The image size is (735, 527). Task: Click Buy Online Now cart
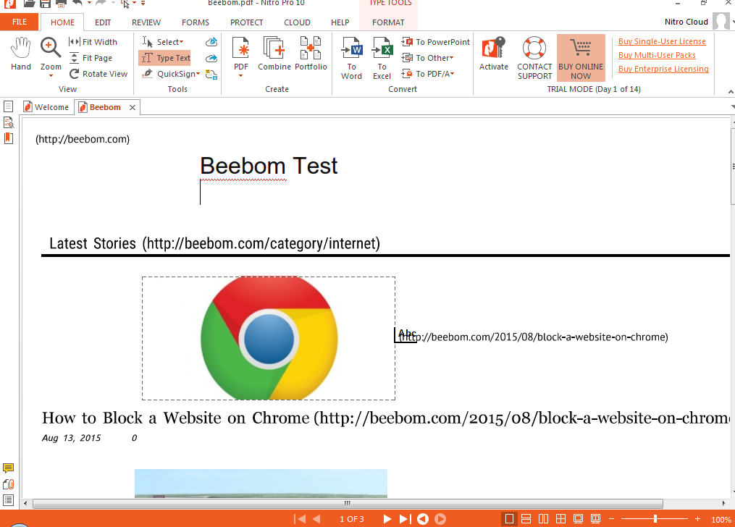click(581, 59)
